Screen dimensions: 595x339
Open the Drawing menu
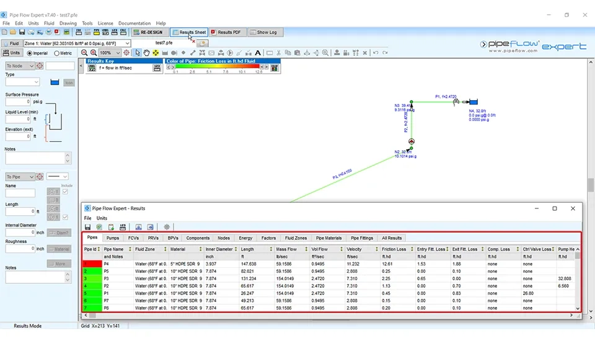pos(68,24)
